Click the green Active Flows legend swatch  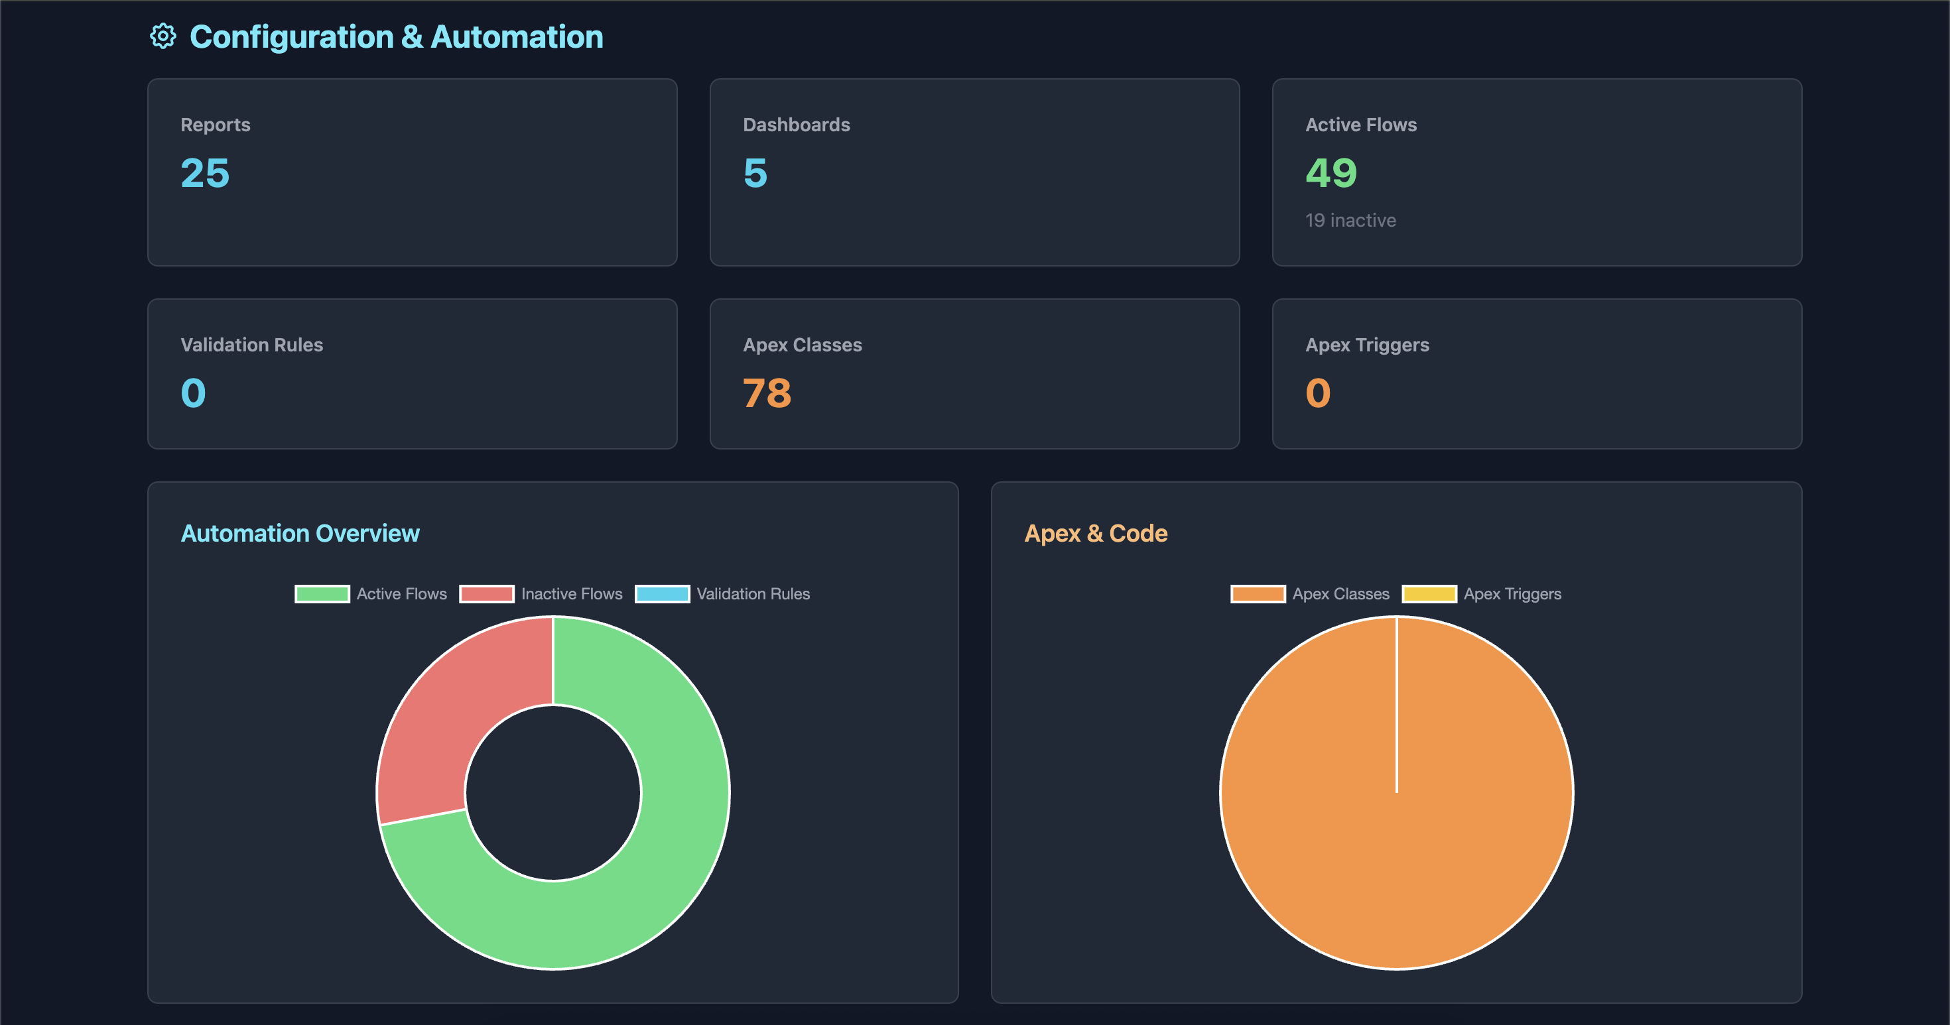(322, 594)
